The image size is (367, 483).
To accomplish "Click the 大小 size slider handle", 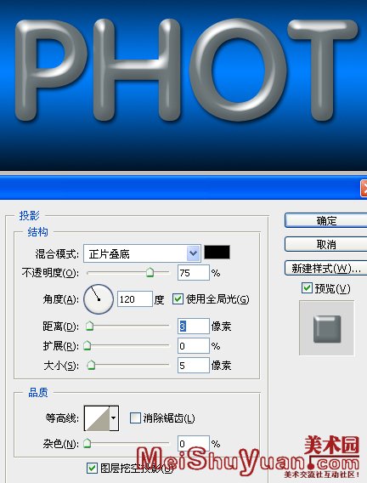I will pyautogui.click(x=91, y=365).
